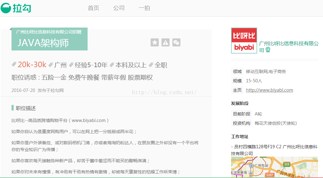Click the line starting 如果你对未来有憧憬
Viewport: 323px width, 178px height.
click(96, 171)
